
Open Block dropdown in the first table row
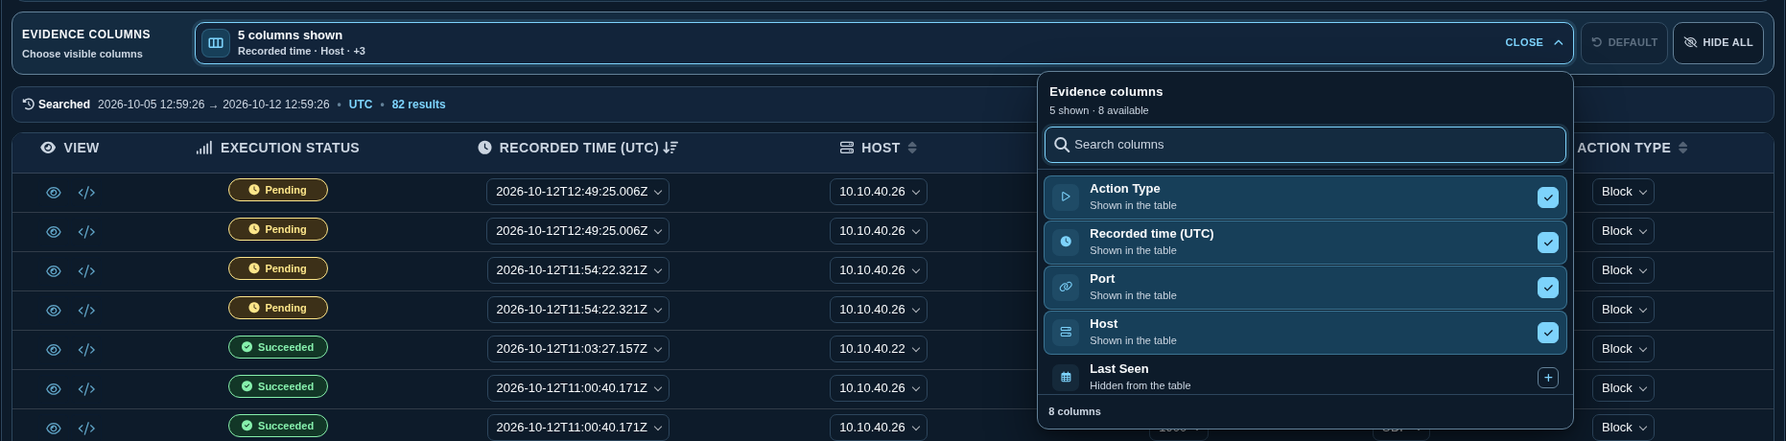[1623, 192]
